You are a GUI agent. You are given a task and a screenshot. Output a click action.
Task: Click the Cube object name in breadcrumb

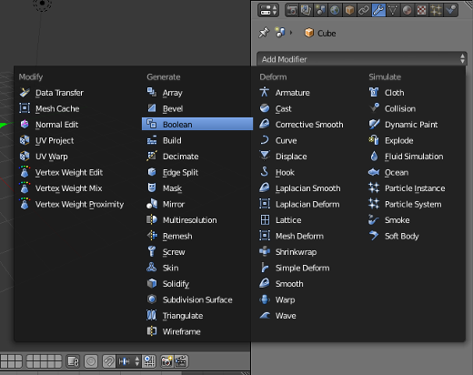(327, 33)
